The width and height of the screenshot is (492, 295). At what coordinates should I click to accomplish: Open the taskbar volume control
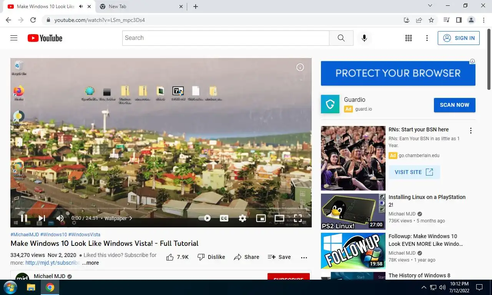pos(442,287)
